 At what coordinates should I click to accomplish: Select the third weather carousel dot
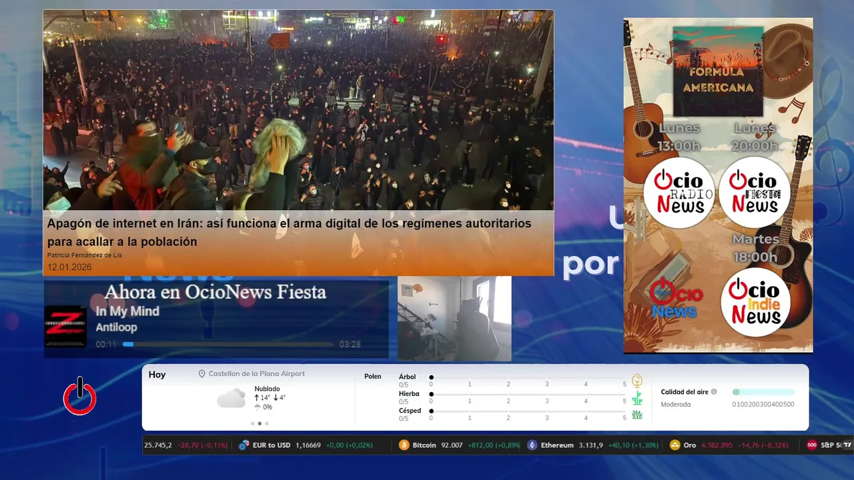pyautogui.click(x=267, y=423)
